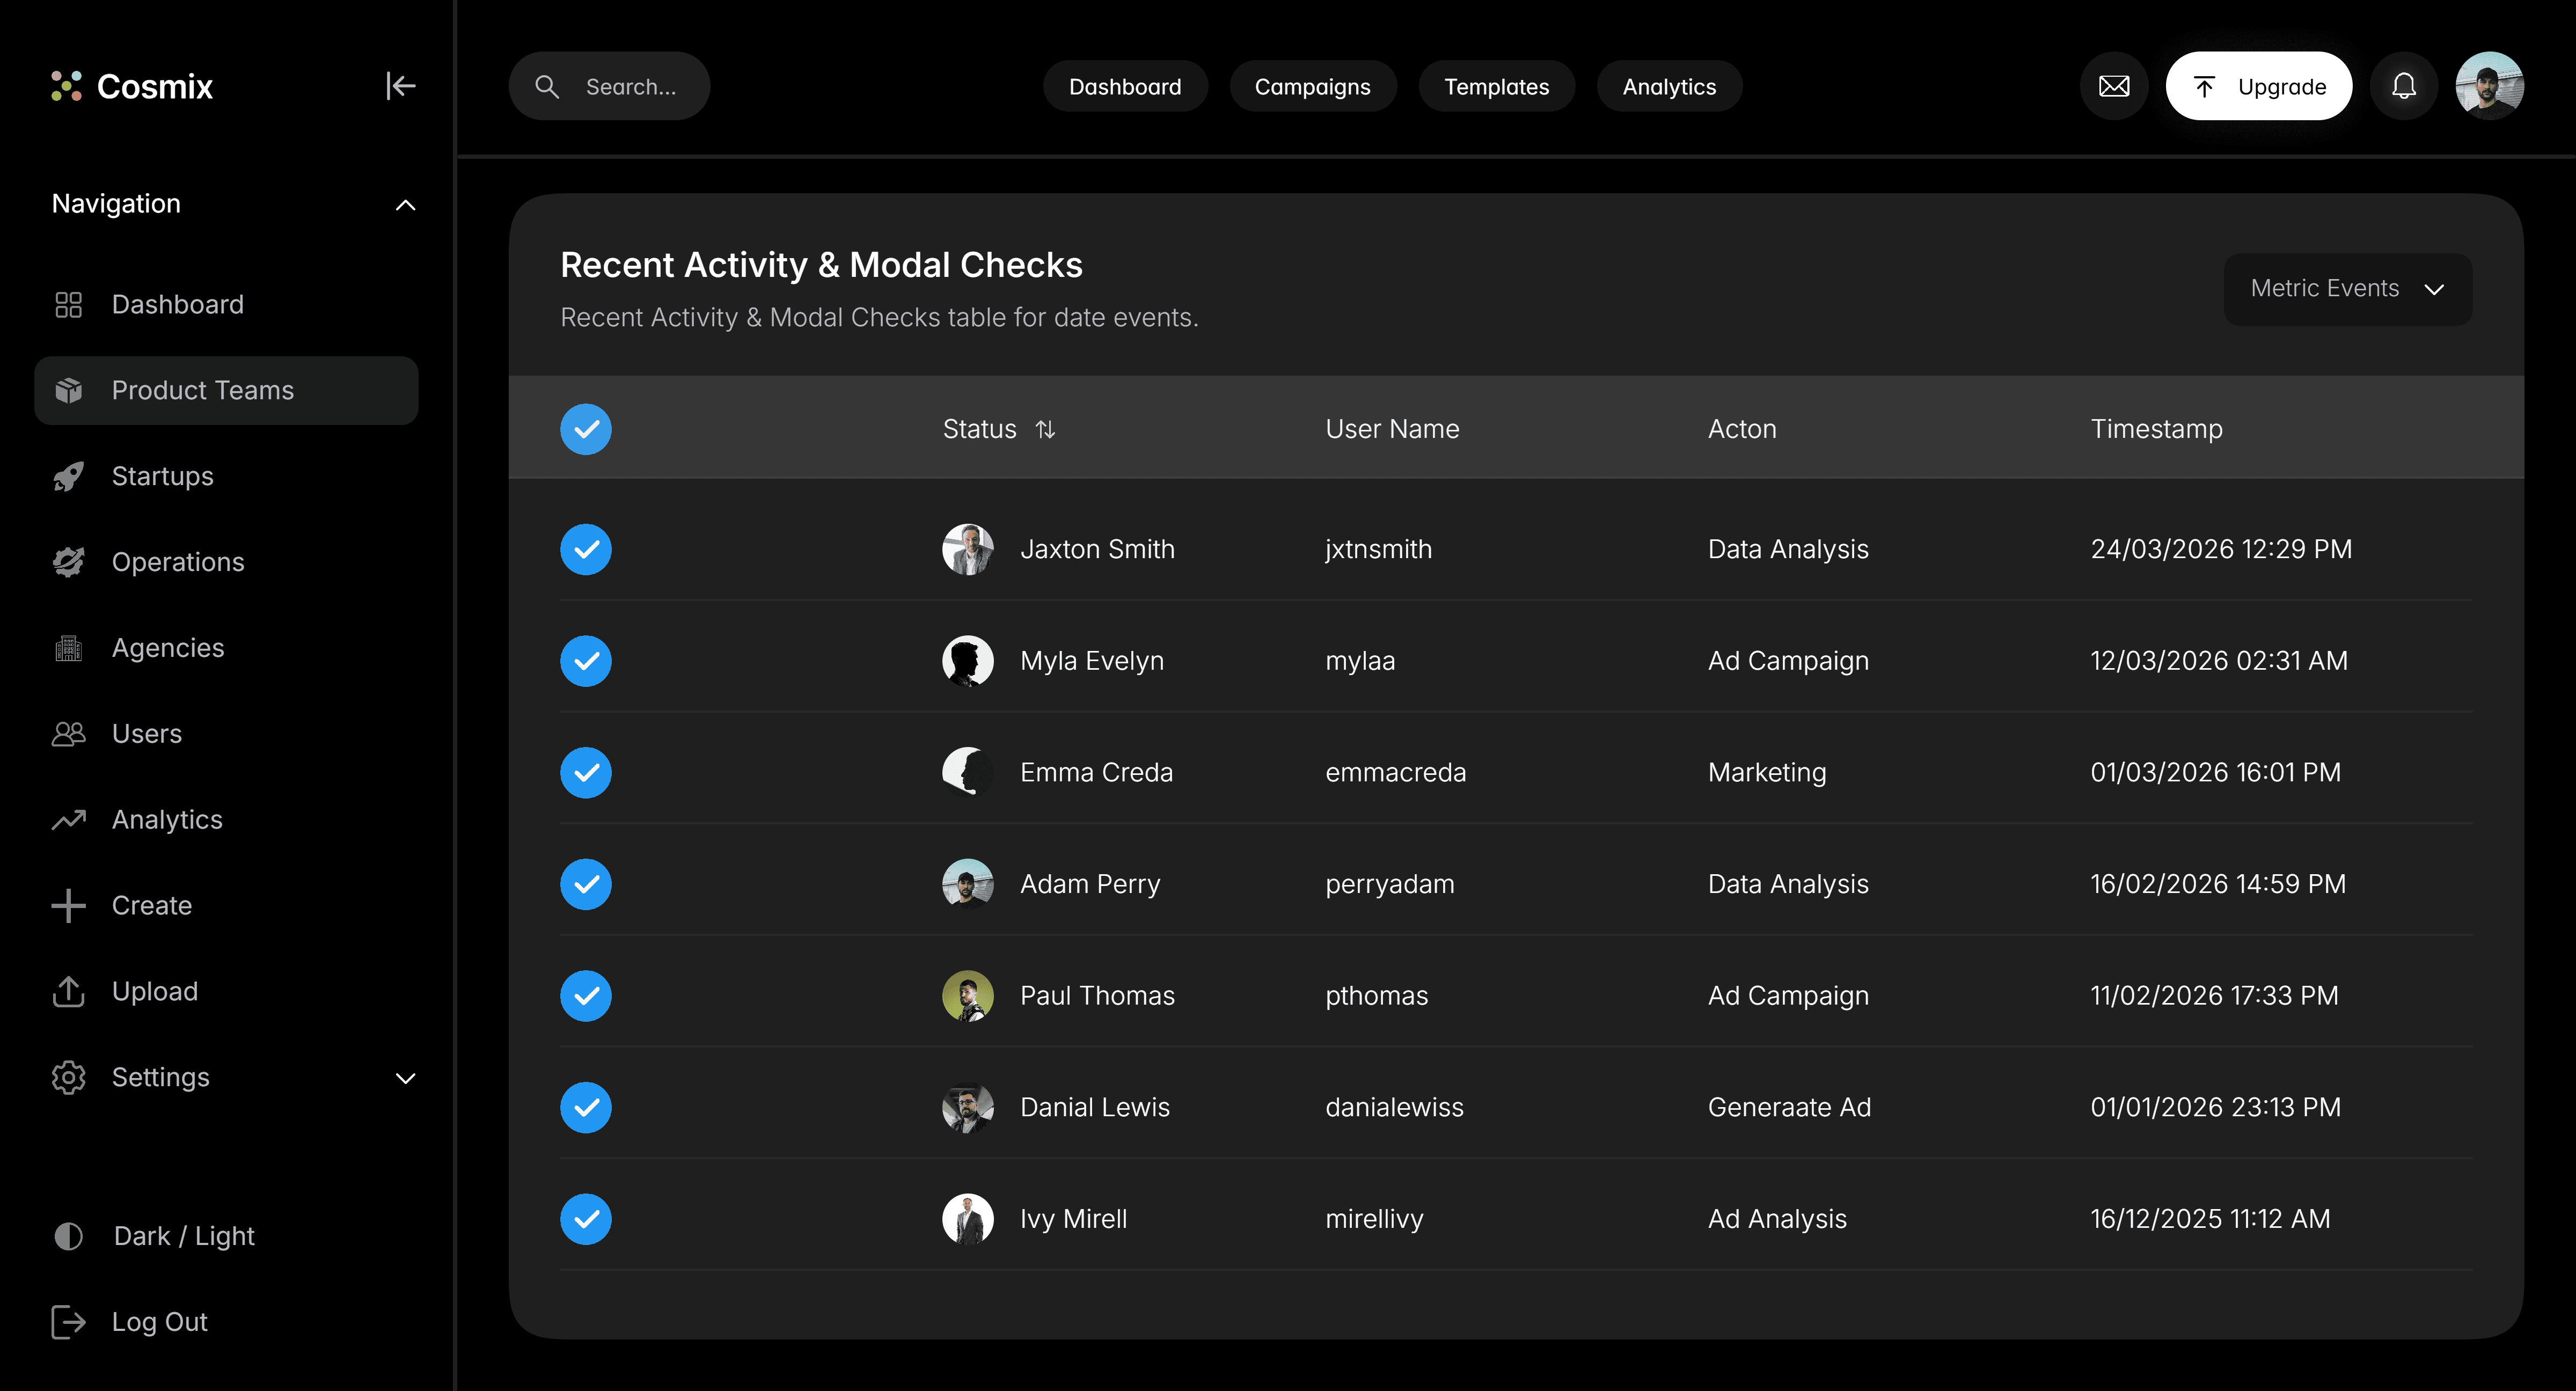Open the Metric Events dropdown
The width and height of the screenshot is (2576, 1391).
[2347, 289]
